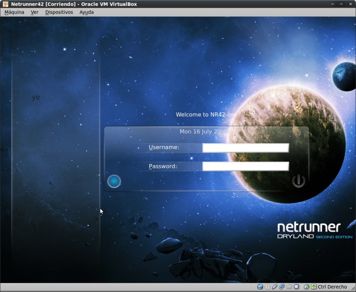Open the Máquina menu
Viewport: 356px width, 292px height.
point(14,12)
